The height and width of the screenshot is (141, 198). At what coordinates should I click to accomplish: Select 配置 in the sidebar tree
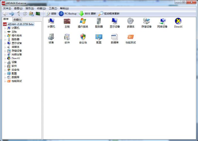point(14,74)
